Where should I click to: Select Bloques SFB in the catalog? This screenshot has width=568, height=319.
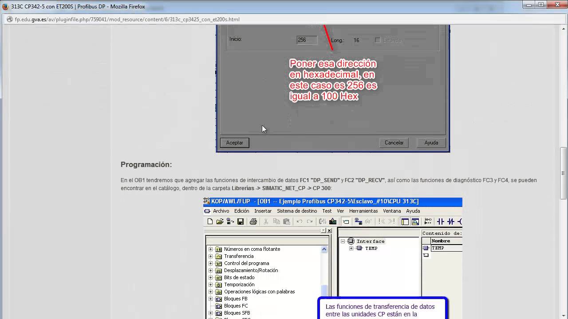tap(237, 313)
